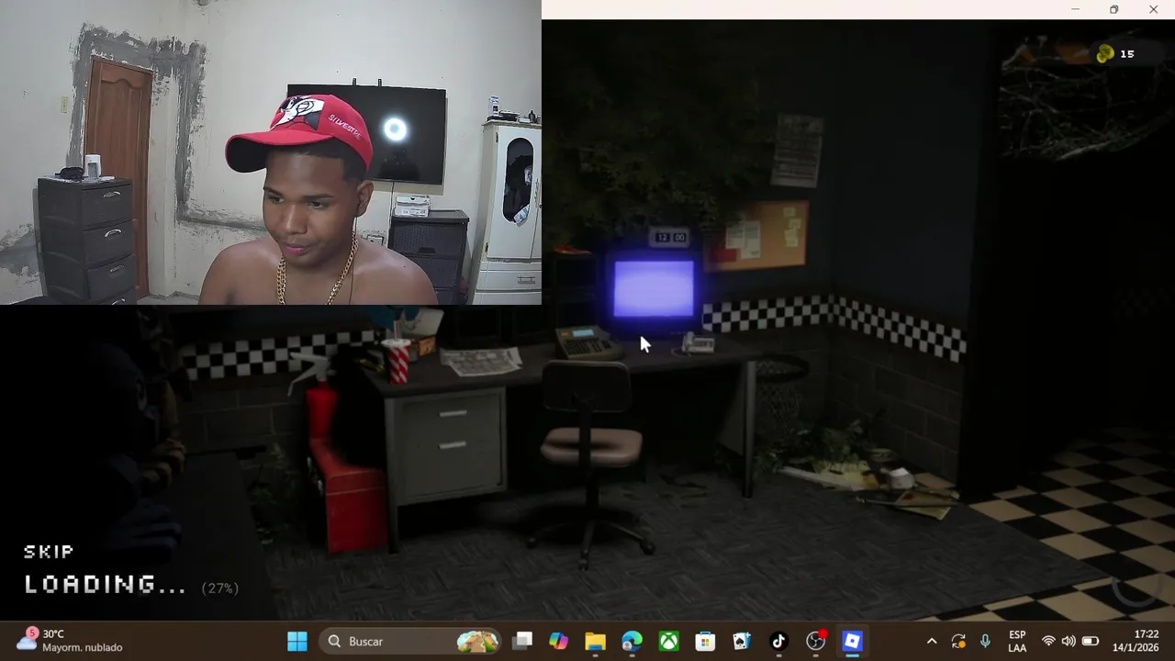Open the Windows Start menu
This screenshot has height=661, width=1175.
point(297,641)
